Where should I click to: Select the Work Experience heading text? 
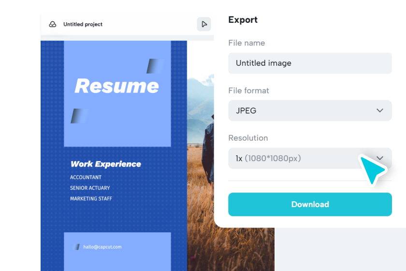tap(106, 164)
